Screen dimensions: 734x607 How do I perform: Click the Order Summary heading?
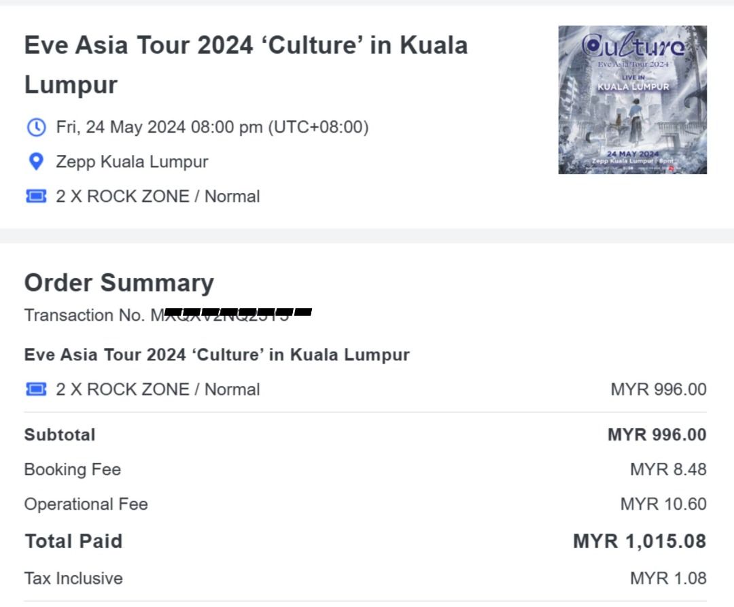119,283
